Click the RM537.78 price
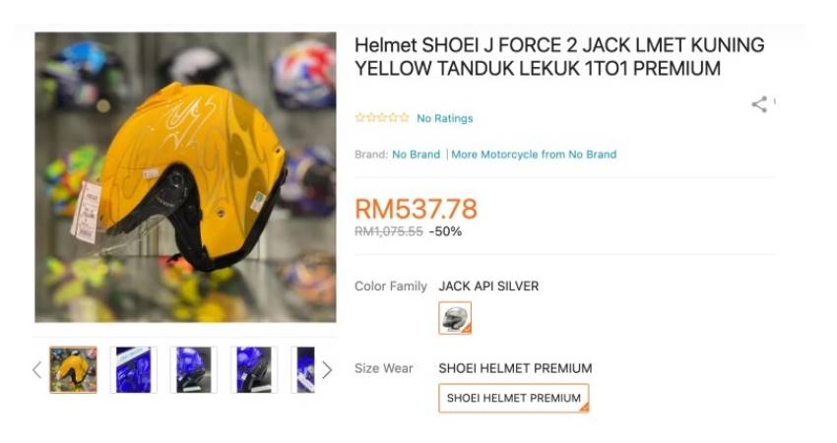The width and height of the screenshot is (837, 443). [416, 209]
